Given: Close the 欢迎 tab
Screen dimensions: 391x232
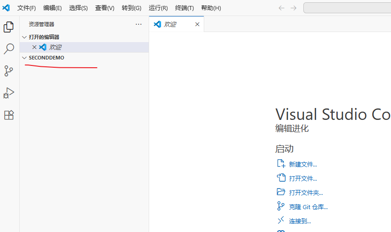Looking at the screenshot, I should click(197, 24).
